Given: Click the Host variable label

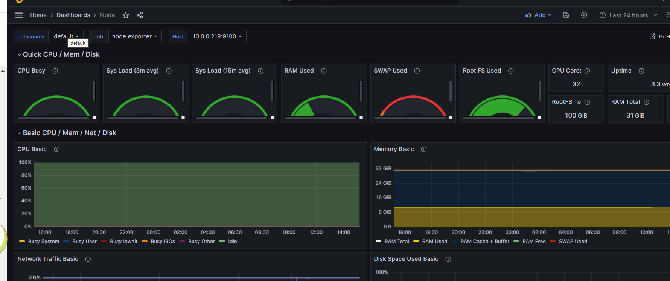Looking at the screenshot, I should pyautogui.click(x=178, y=36).
